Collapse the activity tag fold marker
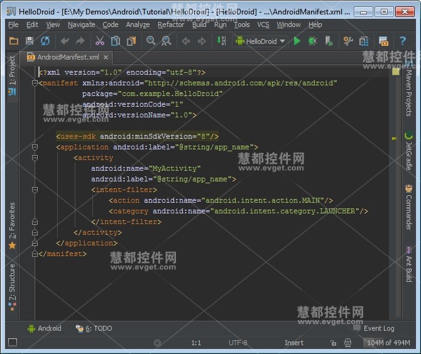Image resolution: width=421 pixels, height=354 pixels. tap(35, 158)
